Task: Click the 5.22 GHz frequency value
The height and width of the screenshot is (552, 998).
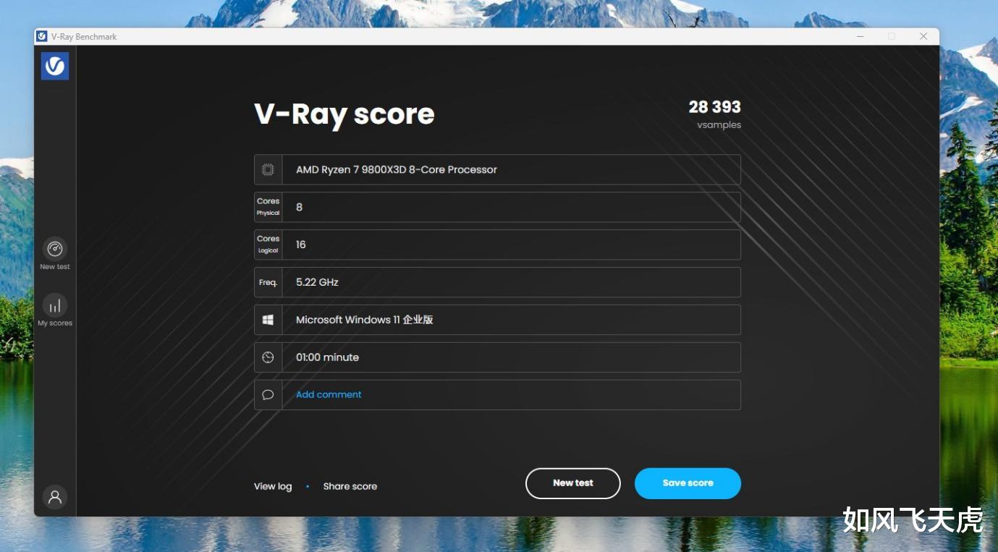Action: [317, 282]
